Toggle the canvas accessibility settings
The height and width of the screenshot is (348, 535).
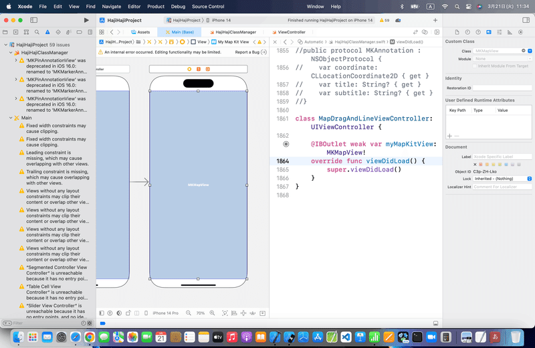pyautogui.click(x=110, y=313)
